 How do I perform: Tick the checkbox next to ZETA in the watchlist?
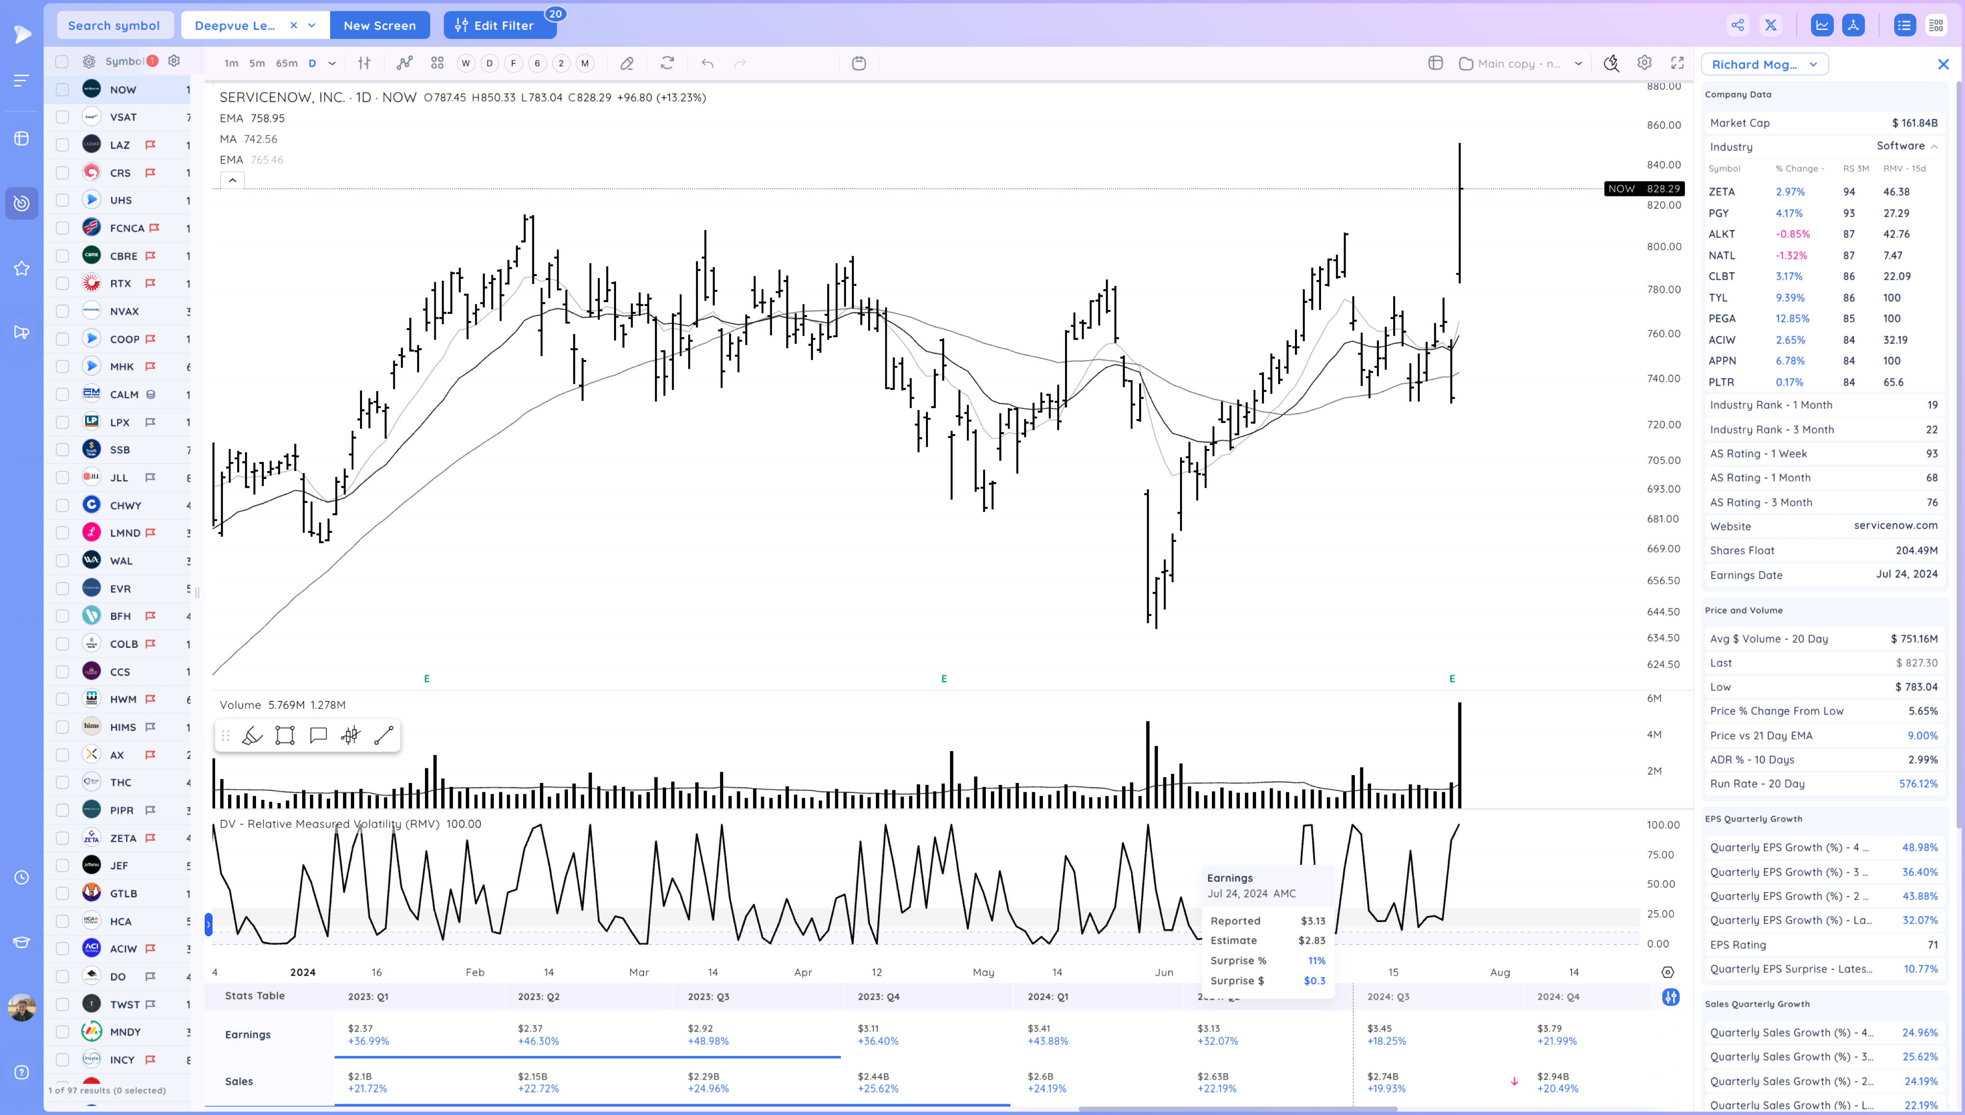click(x=62, y=838)
